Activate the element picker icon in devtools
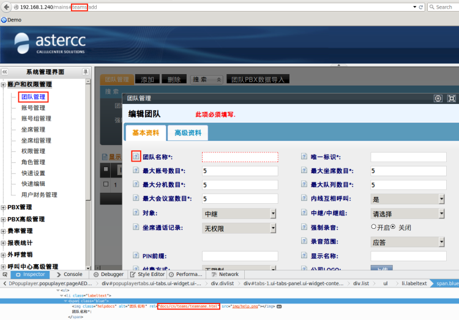 tap(5, 275)
